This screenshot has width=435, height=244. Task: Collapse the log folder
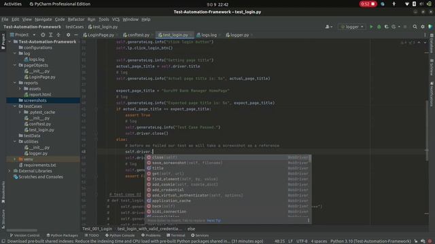(x=15, y=54)
